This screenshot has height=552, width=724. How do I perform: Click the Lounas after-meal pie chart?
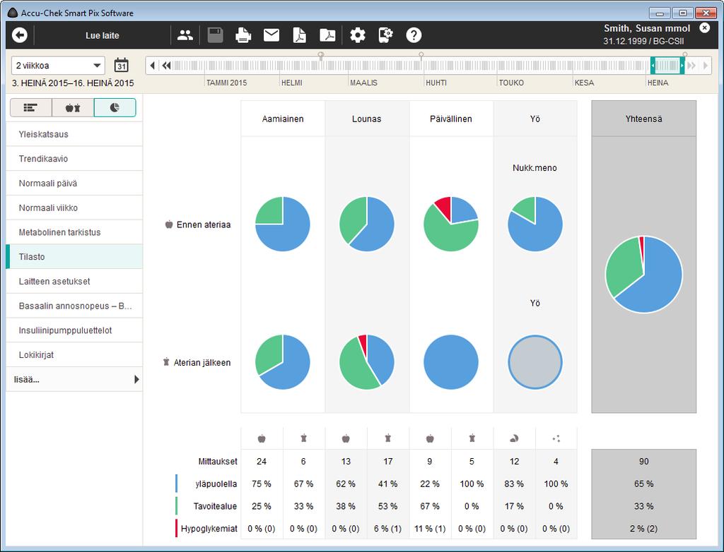(x=367, y=362)
